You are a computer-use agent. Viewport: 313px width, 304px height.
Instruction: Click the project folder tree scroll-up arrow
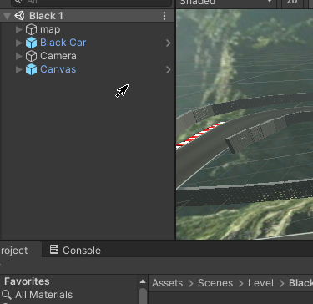pyautogui.click(x=143, y=281)
